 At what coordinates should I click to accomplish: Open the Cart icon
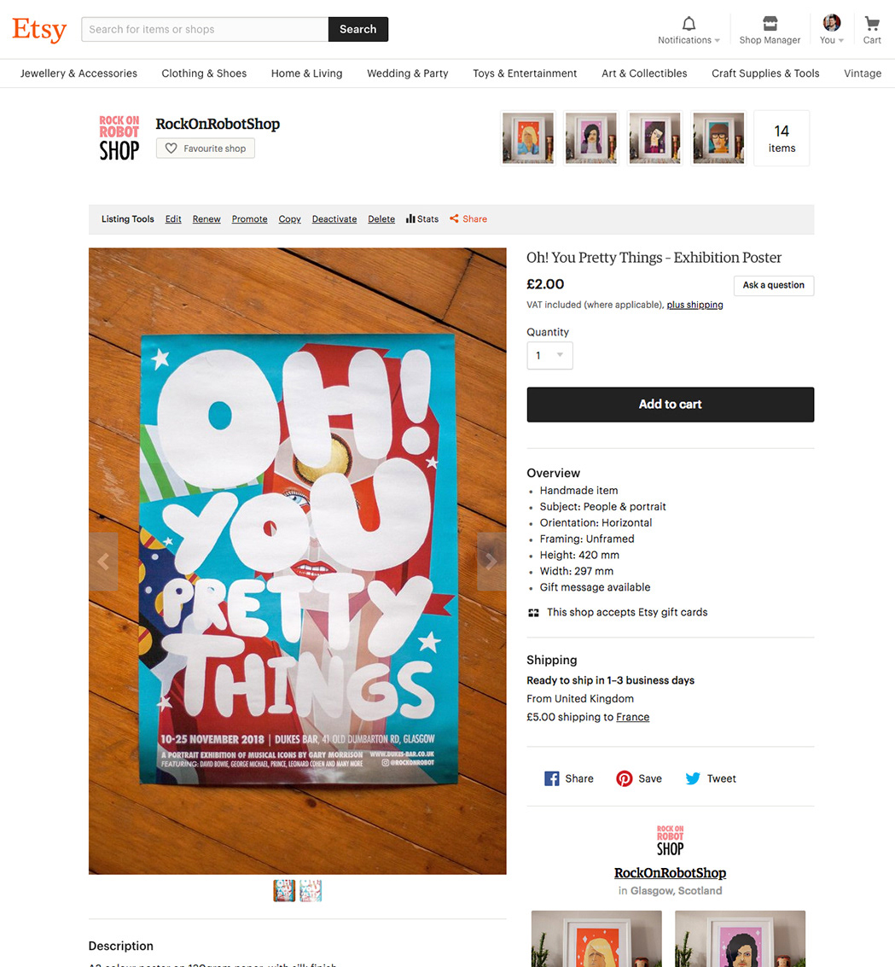tap(872, 23)
